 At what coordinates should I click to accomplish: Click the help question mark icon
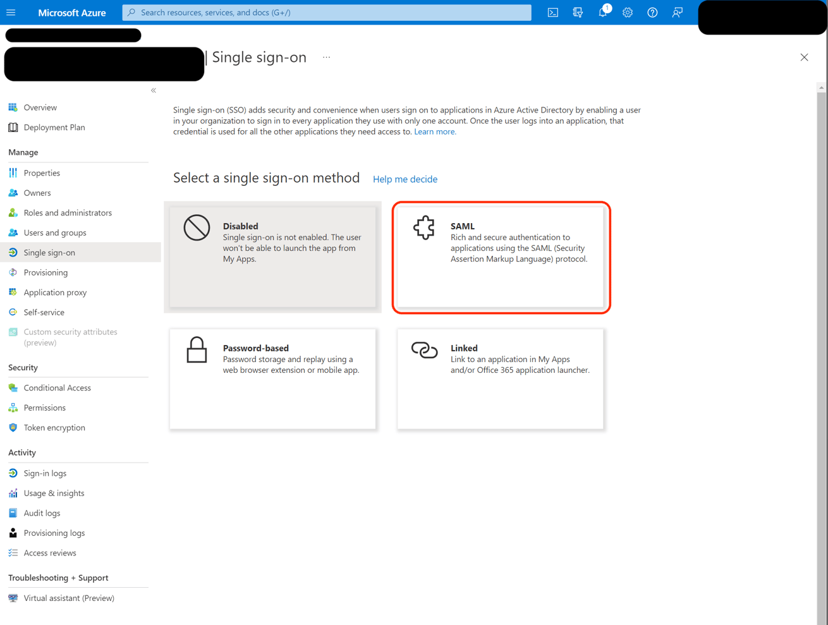click(652, 13)
